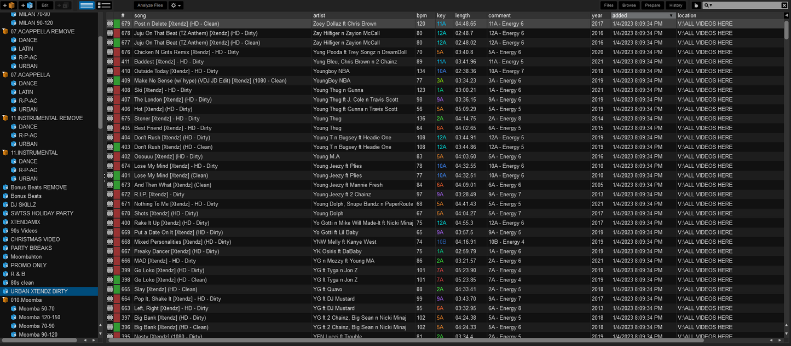Click video icon of Post n Delete row

(x=110, y=24)
